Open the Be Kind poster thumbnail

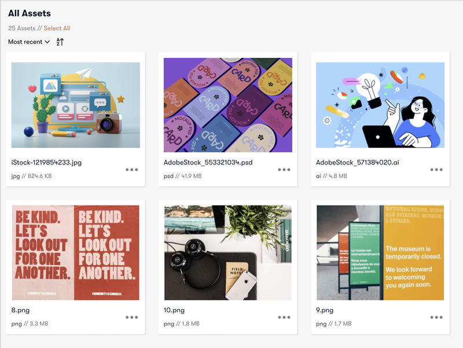point(76,252)
